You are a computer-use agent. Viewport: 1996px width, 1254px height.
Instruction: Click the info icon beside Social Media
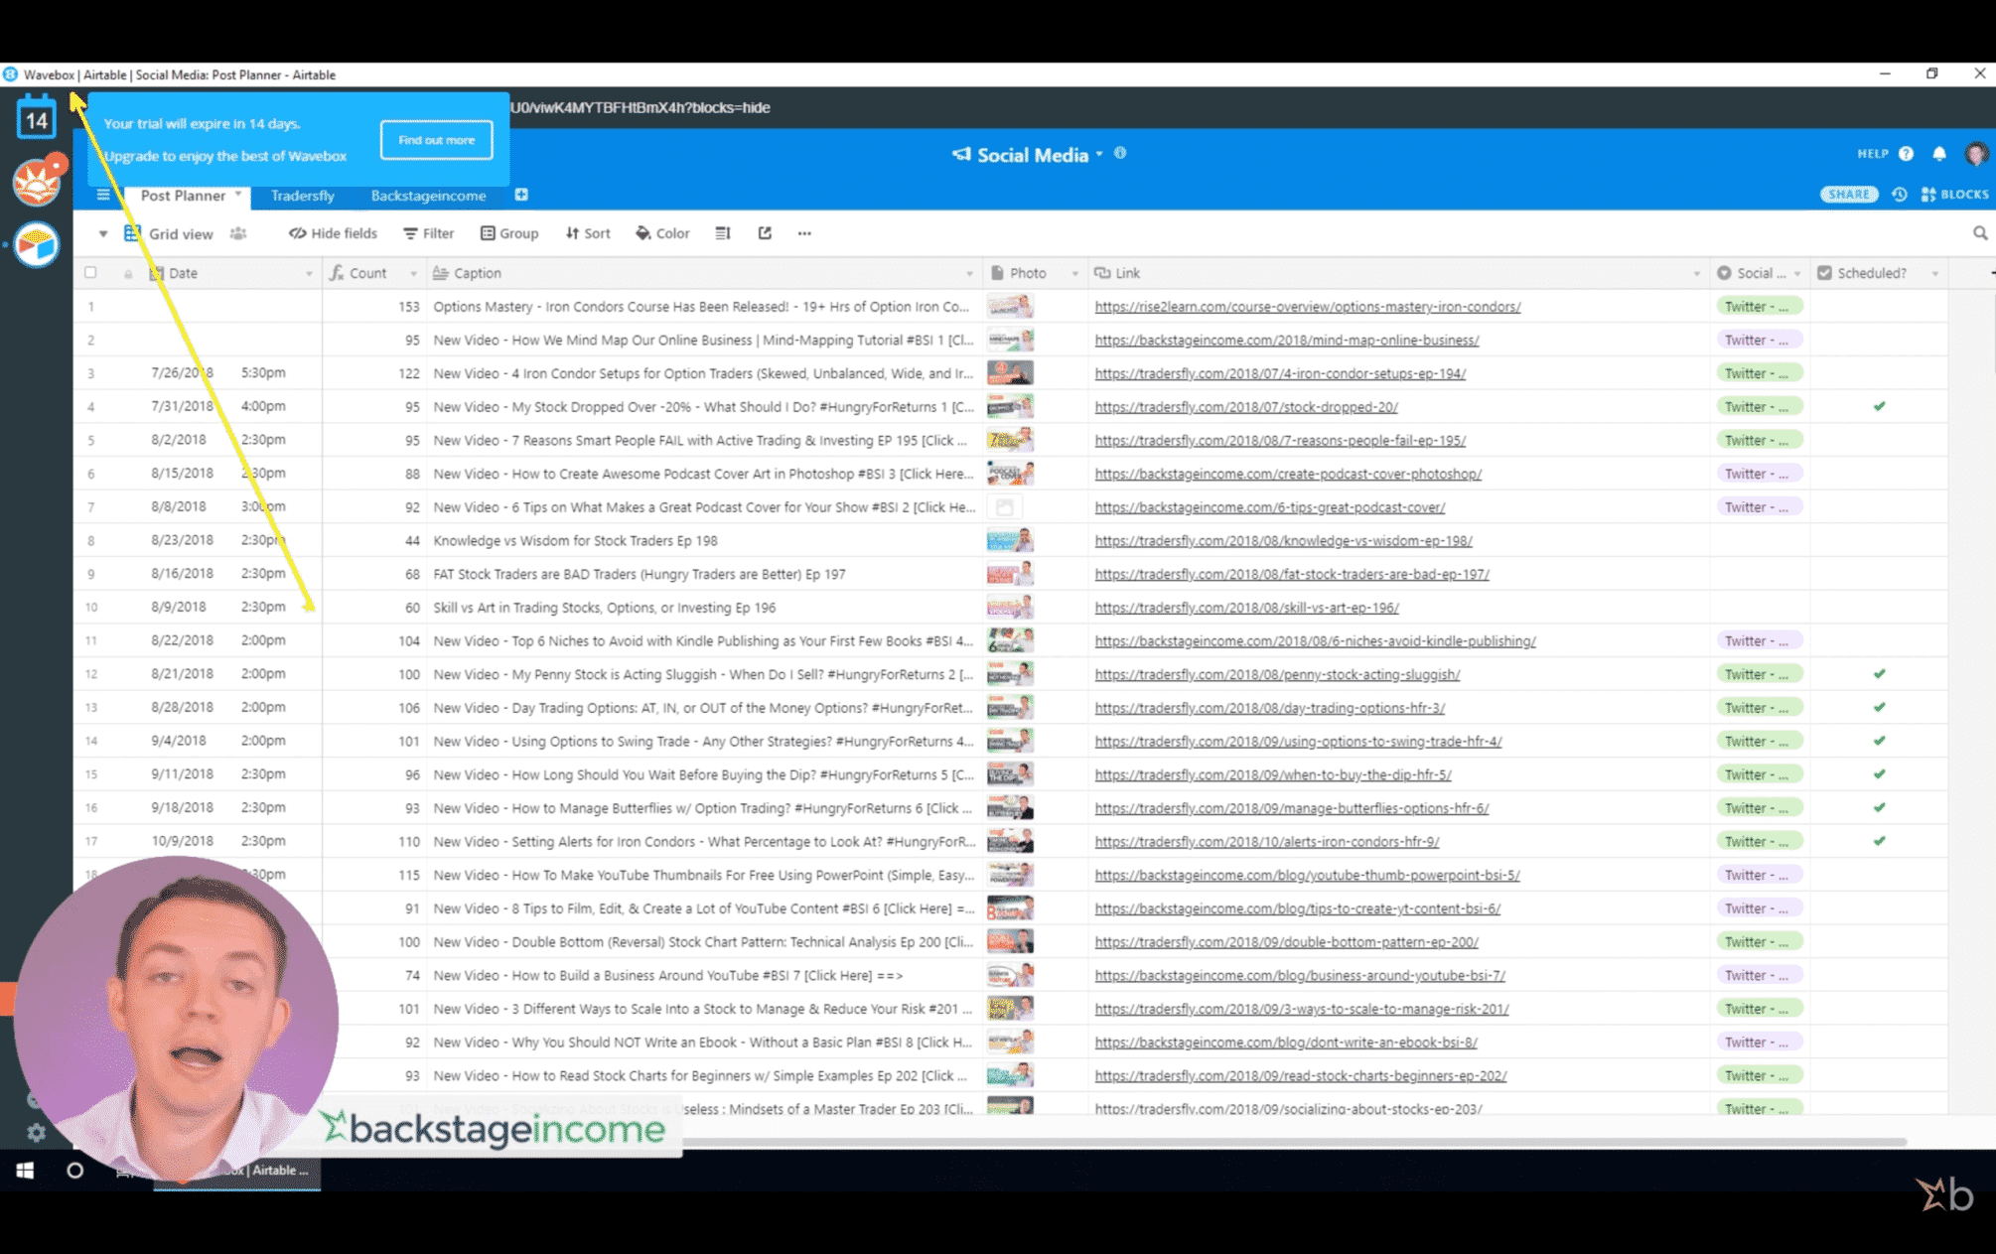1120,154
